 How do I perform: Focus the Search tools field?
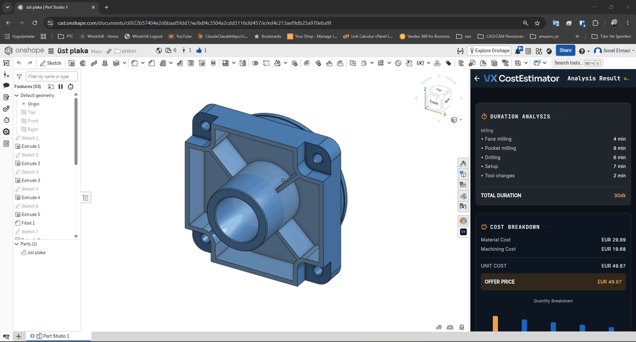[x=577, y=63]
